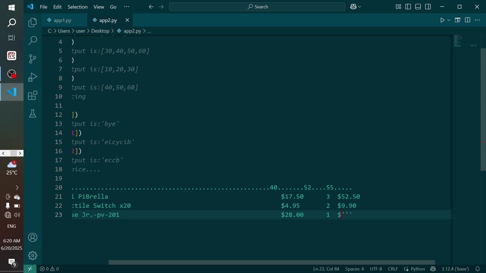Viewport: 486px width, 273px height.
Task: Click the Users breadcrumb segment
Action: [x=64, y=31]
